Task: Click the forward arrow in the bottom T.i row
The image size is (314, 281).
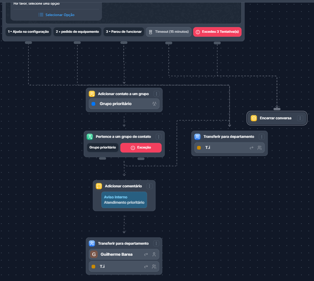Action: [x=146, y=267]
